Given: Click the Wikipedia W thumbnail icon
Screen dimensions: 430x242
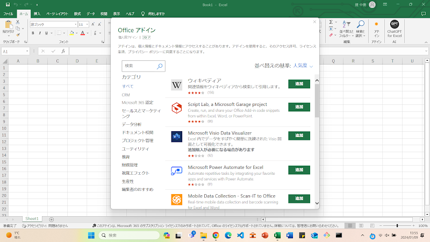Looking at the screenshot, I should pos(177,85).
